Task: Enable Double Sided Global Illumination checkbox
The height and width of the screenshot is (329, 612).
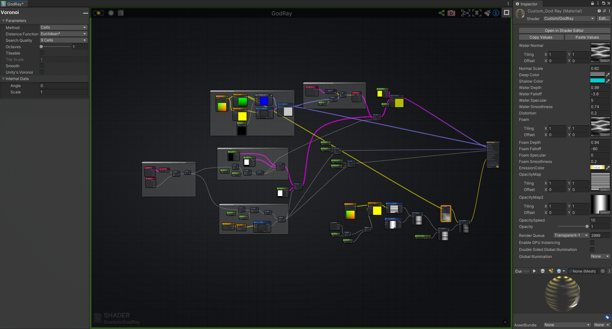Action: 592,250
